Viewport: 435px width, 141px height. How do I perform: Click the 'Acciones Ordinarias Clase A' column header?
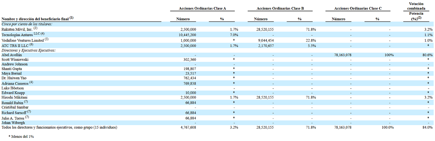click(x=202, y=8)
